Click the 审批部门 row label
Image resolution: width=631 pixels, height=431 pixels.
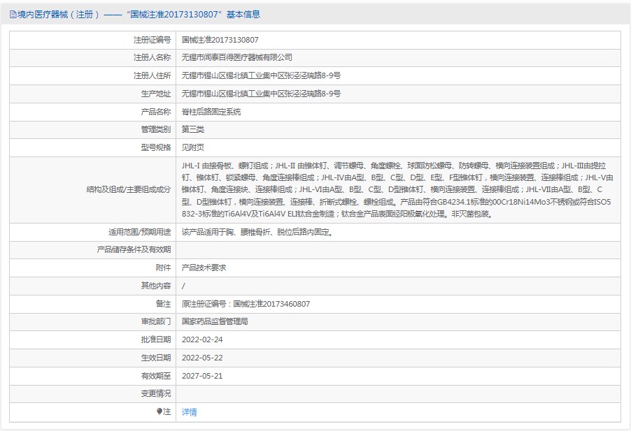click(156, 321)
